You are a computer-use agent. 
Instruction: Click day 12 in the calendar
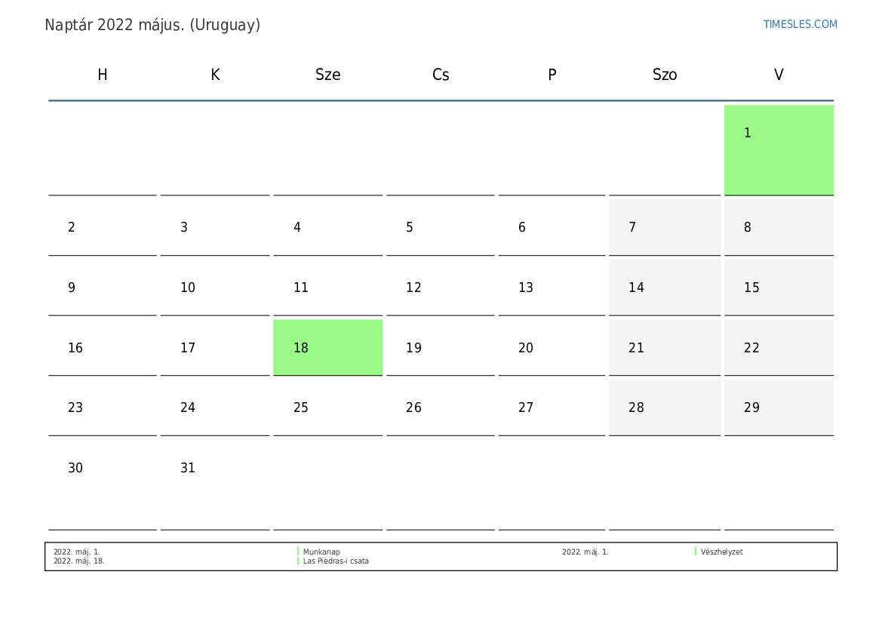point(441,287)
